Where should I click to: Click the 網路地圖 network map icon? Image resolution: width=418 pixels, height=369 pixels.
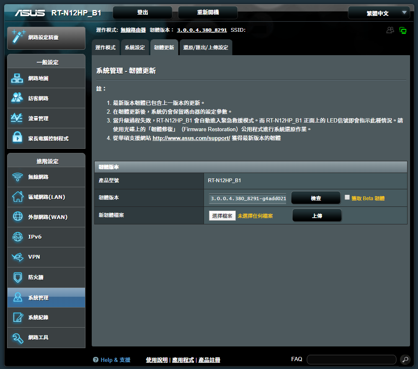tap(17, 78)
